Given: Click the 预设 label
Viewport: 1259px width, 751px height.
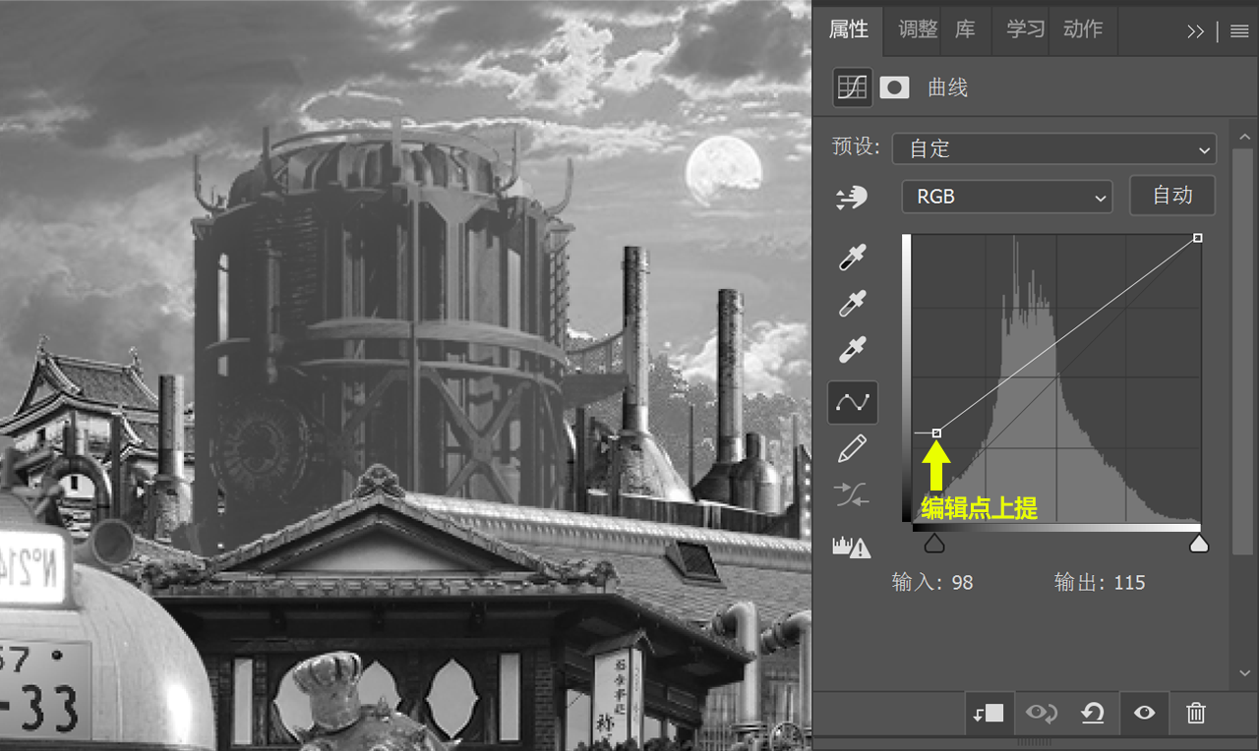Looking at the screenshot, I should point(857,147).
